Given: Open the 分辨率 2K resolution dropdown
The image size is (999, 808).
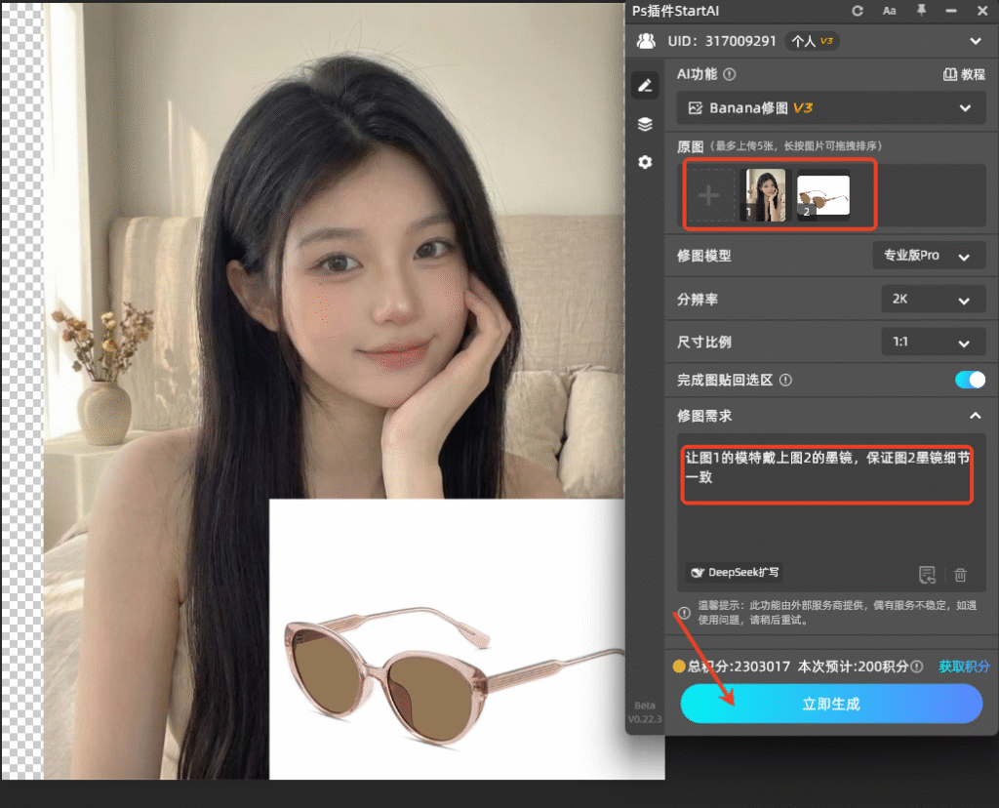Looking at the screenshot, I should (933, 299).
